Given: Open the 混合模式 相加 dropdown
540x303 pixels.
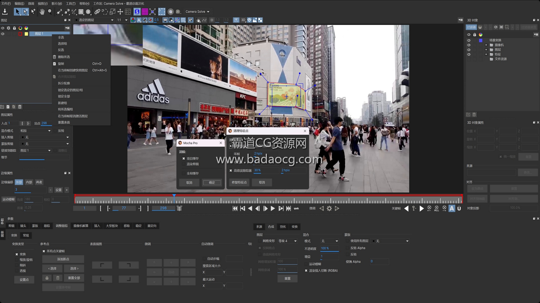Looking at the screenshot, I should tap(35, 131).
